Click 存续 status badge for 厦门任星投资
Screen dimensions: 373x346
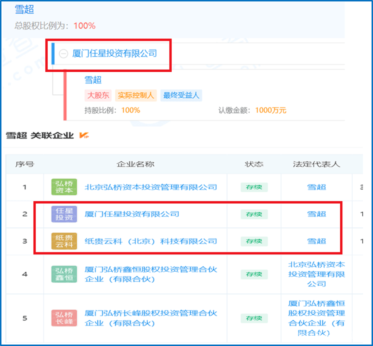pyautogui.click(x=254, y=214)
